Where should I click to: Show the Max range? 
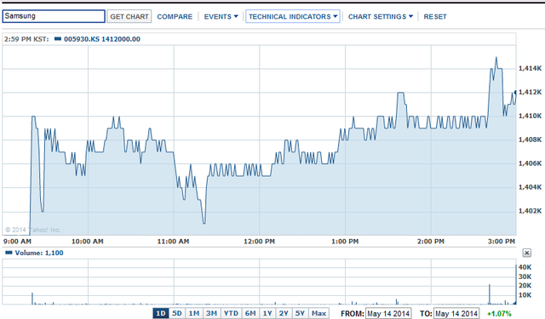point(318,313)
